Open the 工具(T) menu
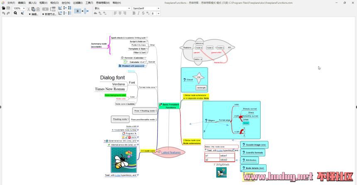Screen dimensions: 357x185 (x=89, y=2)
